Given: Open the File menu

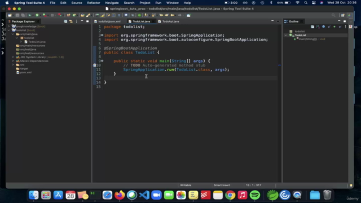Looking at the screenshot, I should tap(52, 3).
